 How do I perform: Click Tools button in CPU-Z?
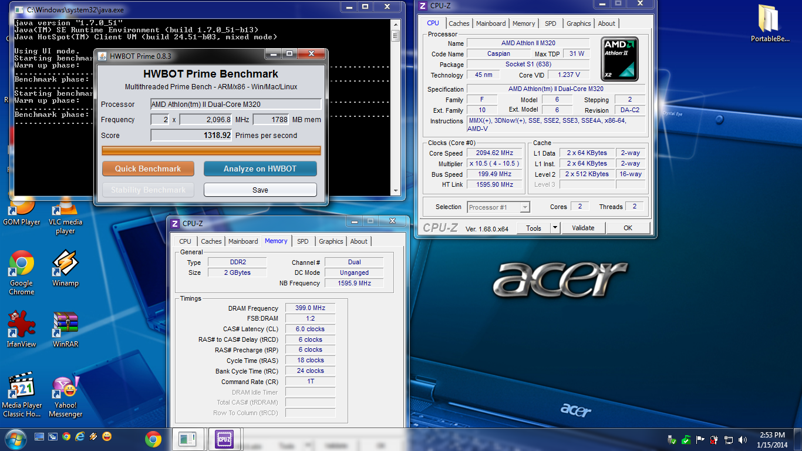coord(534,228)
